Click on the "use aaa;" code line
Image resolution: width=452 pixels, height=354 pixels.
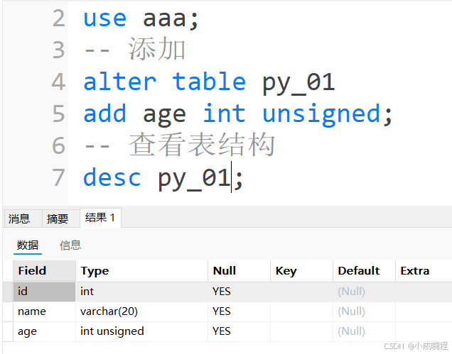[x=141, y=18]
